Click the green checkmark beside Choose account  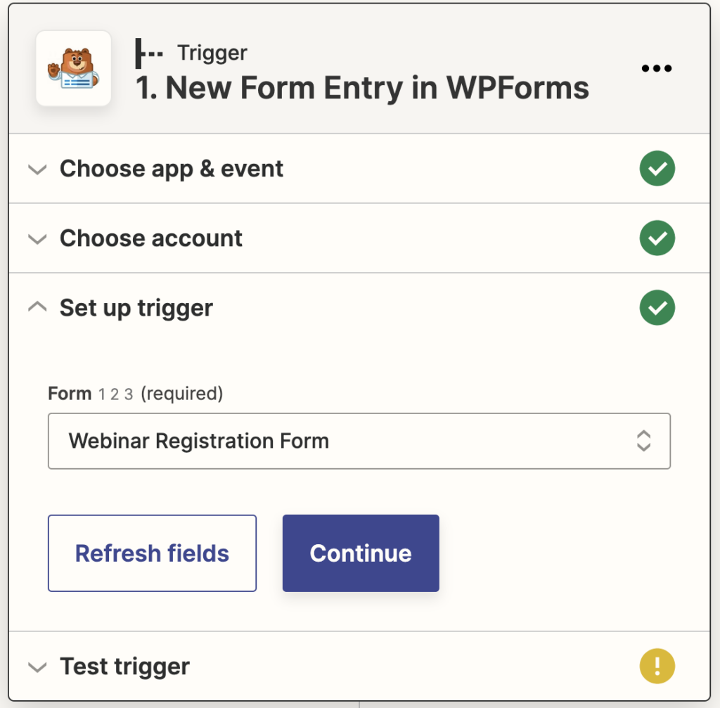click(x=657, y=238)
